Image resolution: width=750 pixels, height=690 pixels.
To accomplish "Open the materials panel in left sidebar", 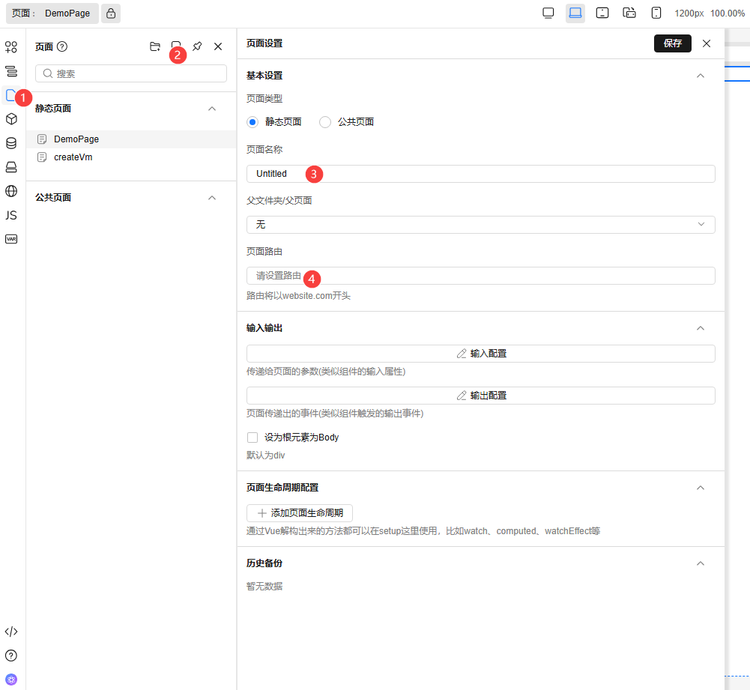I will 11,47.
